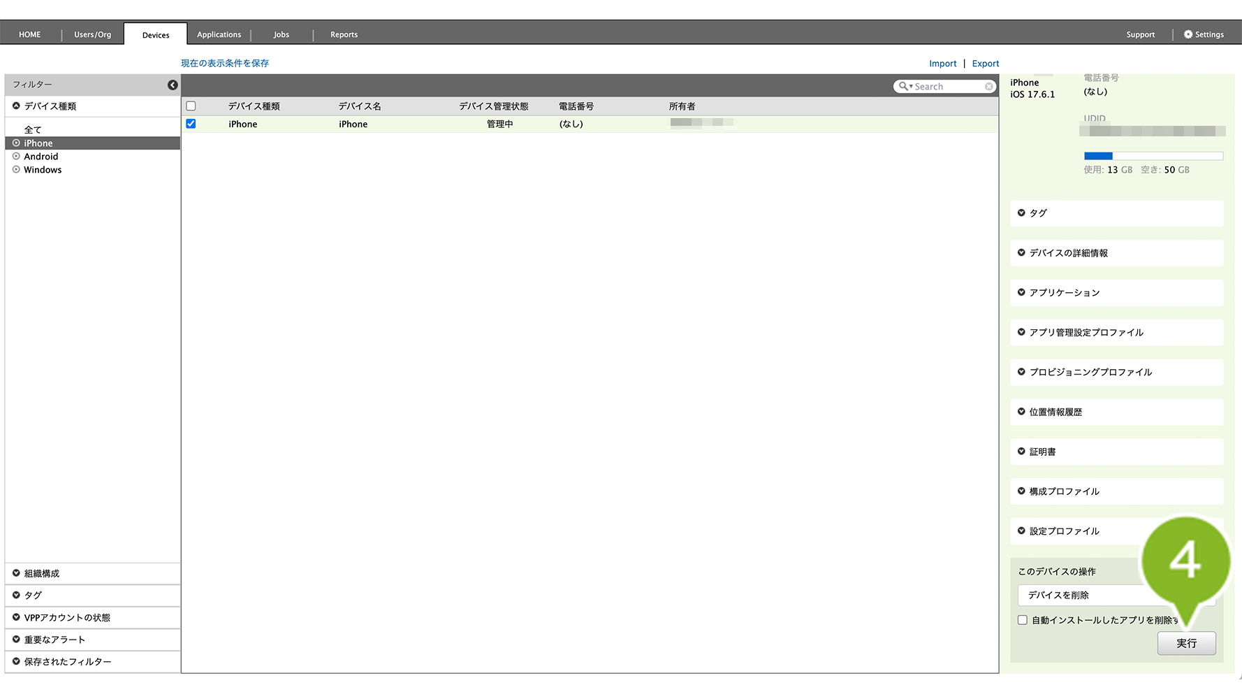The image size is (1242, 699).
Task: Click the search magnifier icon
Action: click(x=903, y=86)
